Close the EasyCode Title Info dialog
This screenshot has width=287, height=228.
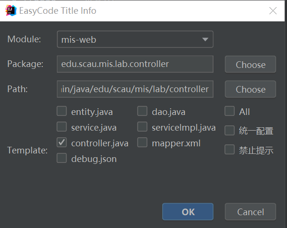click(273, 10)
